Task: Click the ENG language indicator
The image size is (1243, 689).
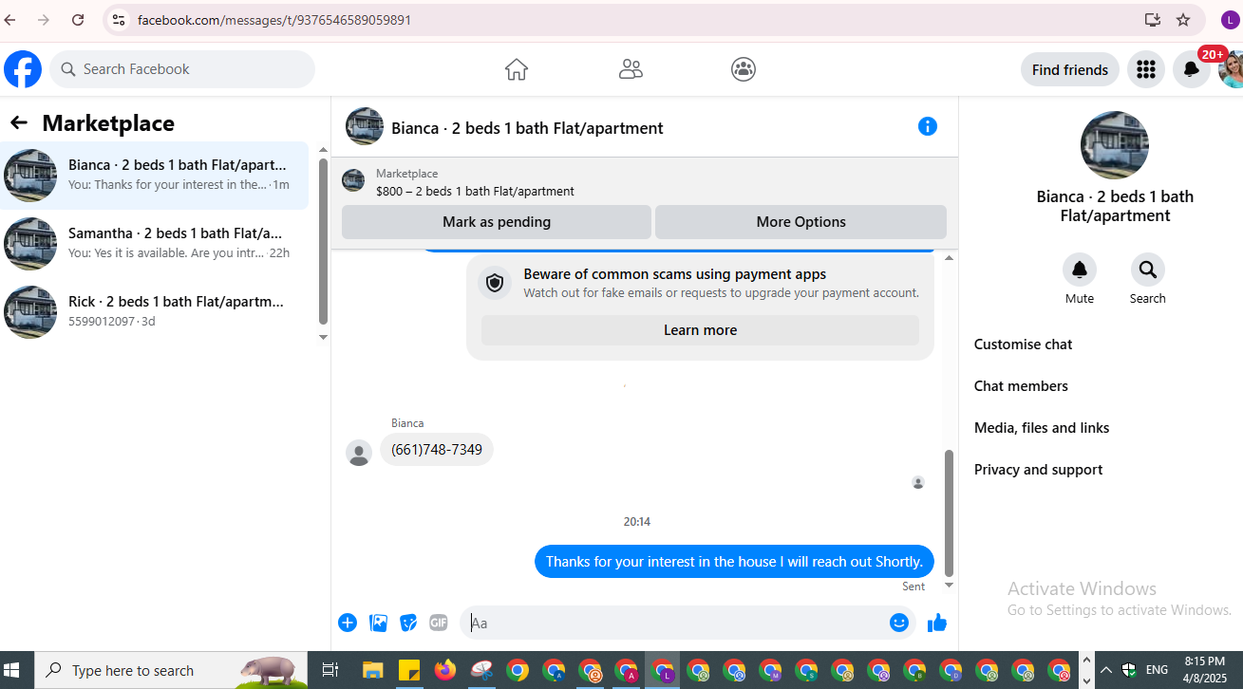Action: [x=1157, y=670]
